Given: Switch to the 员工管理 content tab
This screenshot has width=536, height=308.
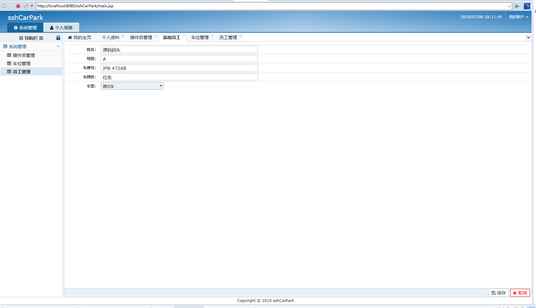Looking at the screenshot, I should [x=228, y=37].
